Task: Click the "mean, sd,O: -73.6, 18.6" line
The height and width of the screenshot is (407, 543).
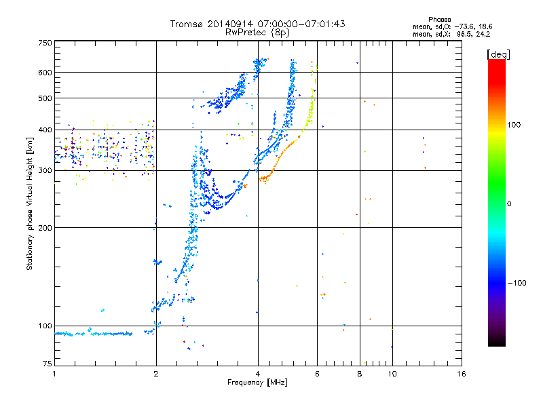Action: (x=452, y=26)
